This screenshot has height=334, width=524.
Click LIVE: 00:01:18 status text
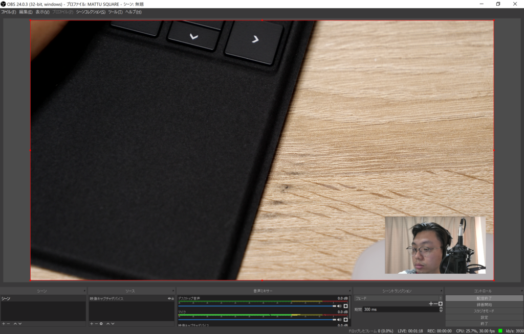410,331
